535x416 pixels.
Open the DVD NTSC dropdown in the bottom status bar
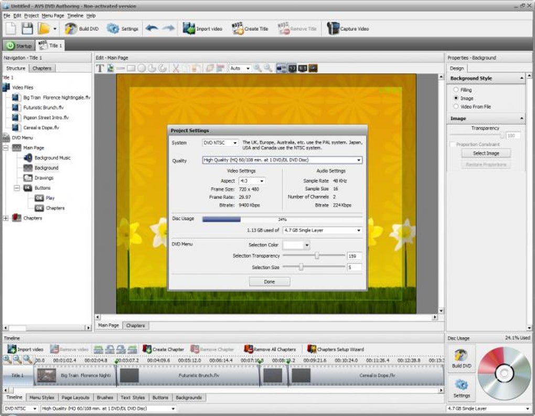coord(20,408)
